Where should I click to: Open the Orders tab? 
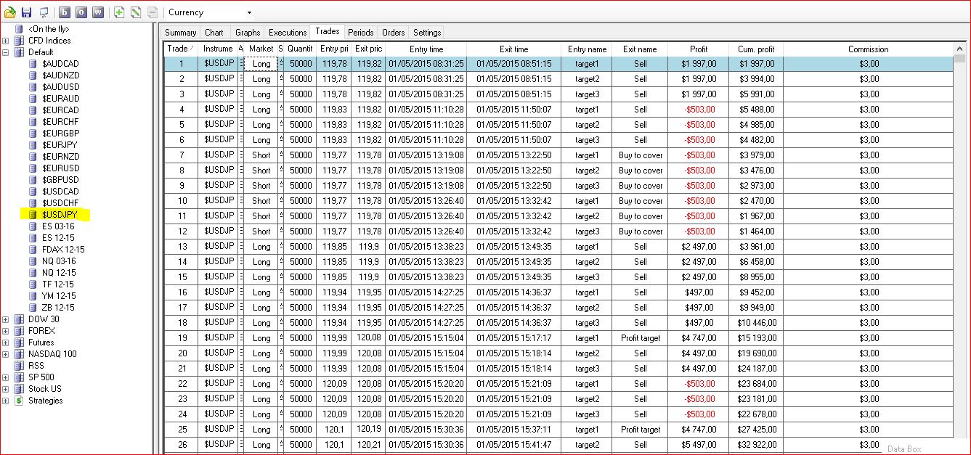(x=393, y=33)
